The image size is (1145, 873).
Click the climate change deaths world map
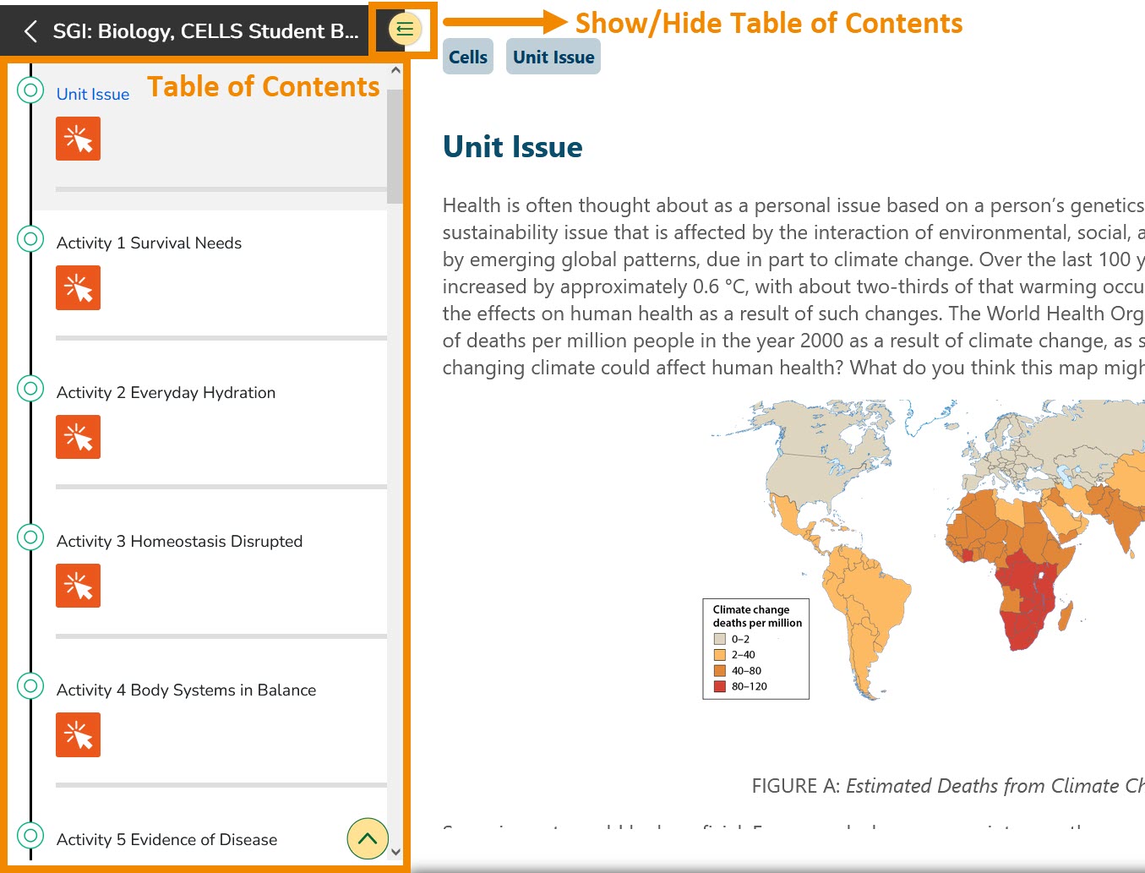click(930, 524)
